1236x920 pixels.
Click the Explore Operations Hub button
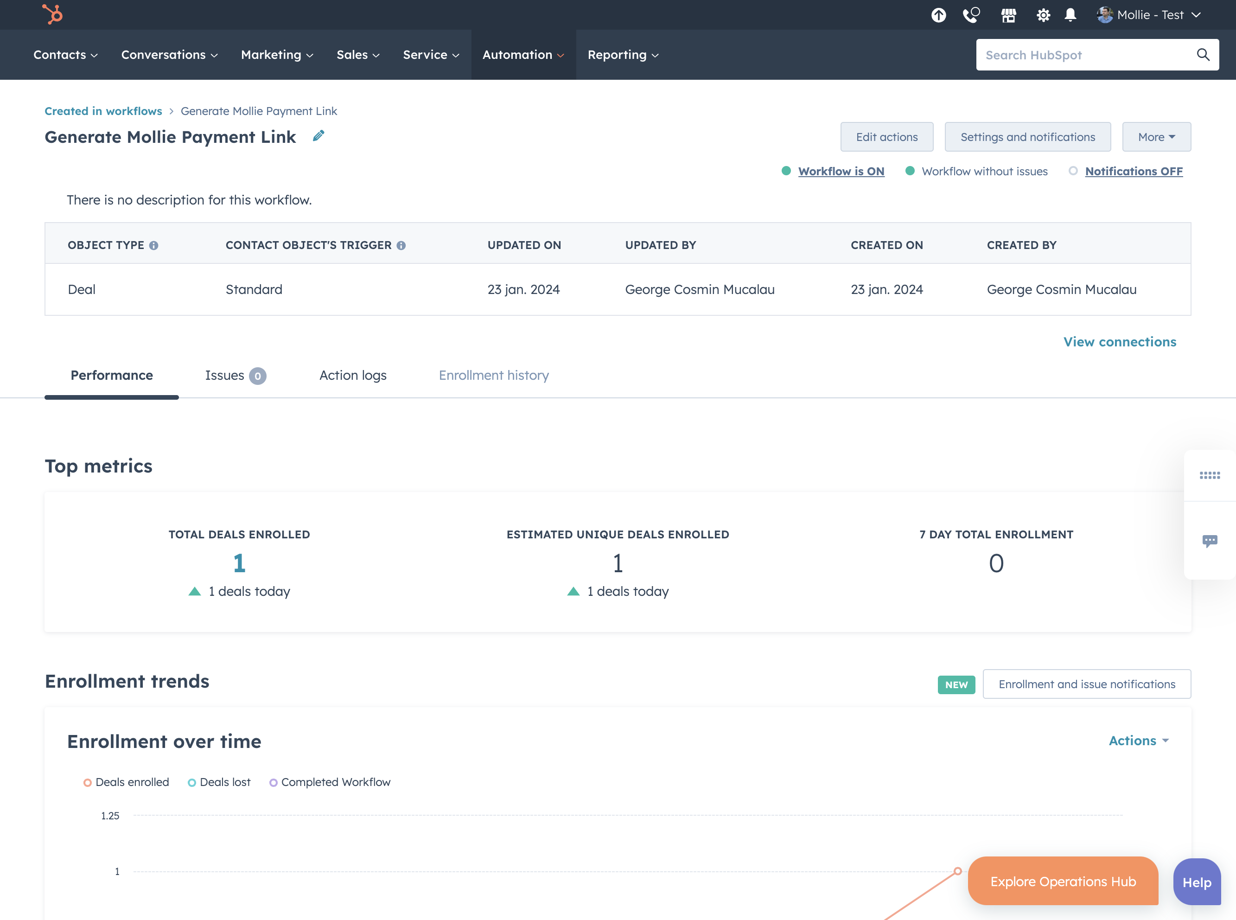click(1063, 882)
